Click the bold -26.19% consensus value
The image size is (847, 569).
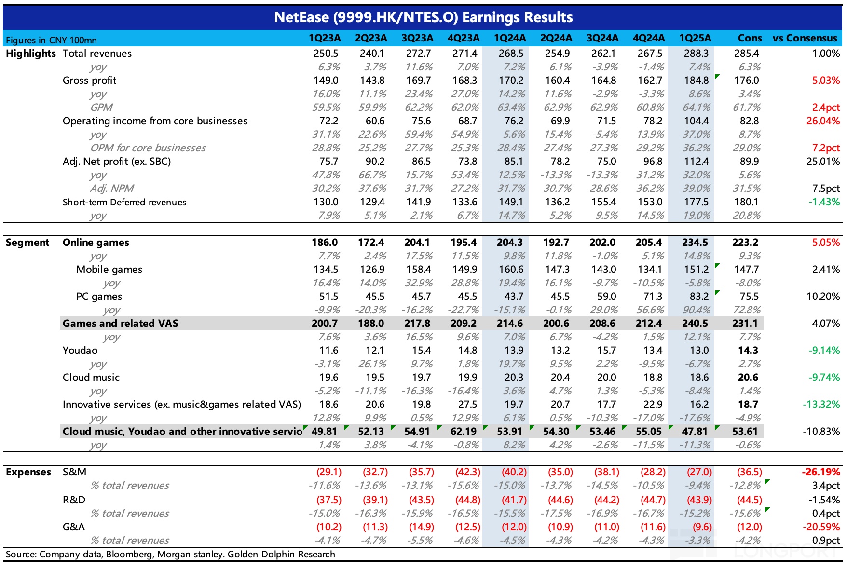(821, 472)
